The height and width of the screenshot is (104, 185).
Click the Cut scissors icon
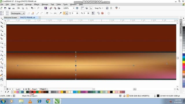18,8
